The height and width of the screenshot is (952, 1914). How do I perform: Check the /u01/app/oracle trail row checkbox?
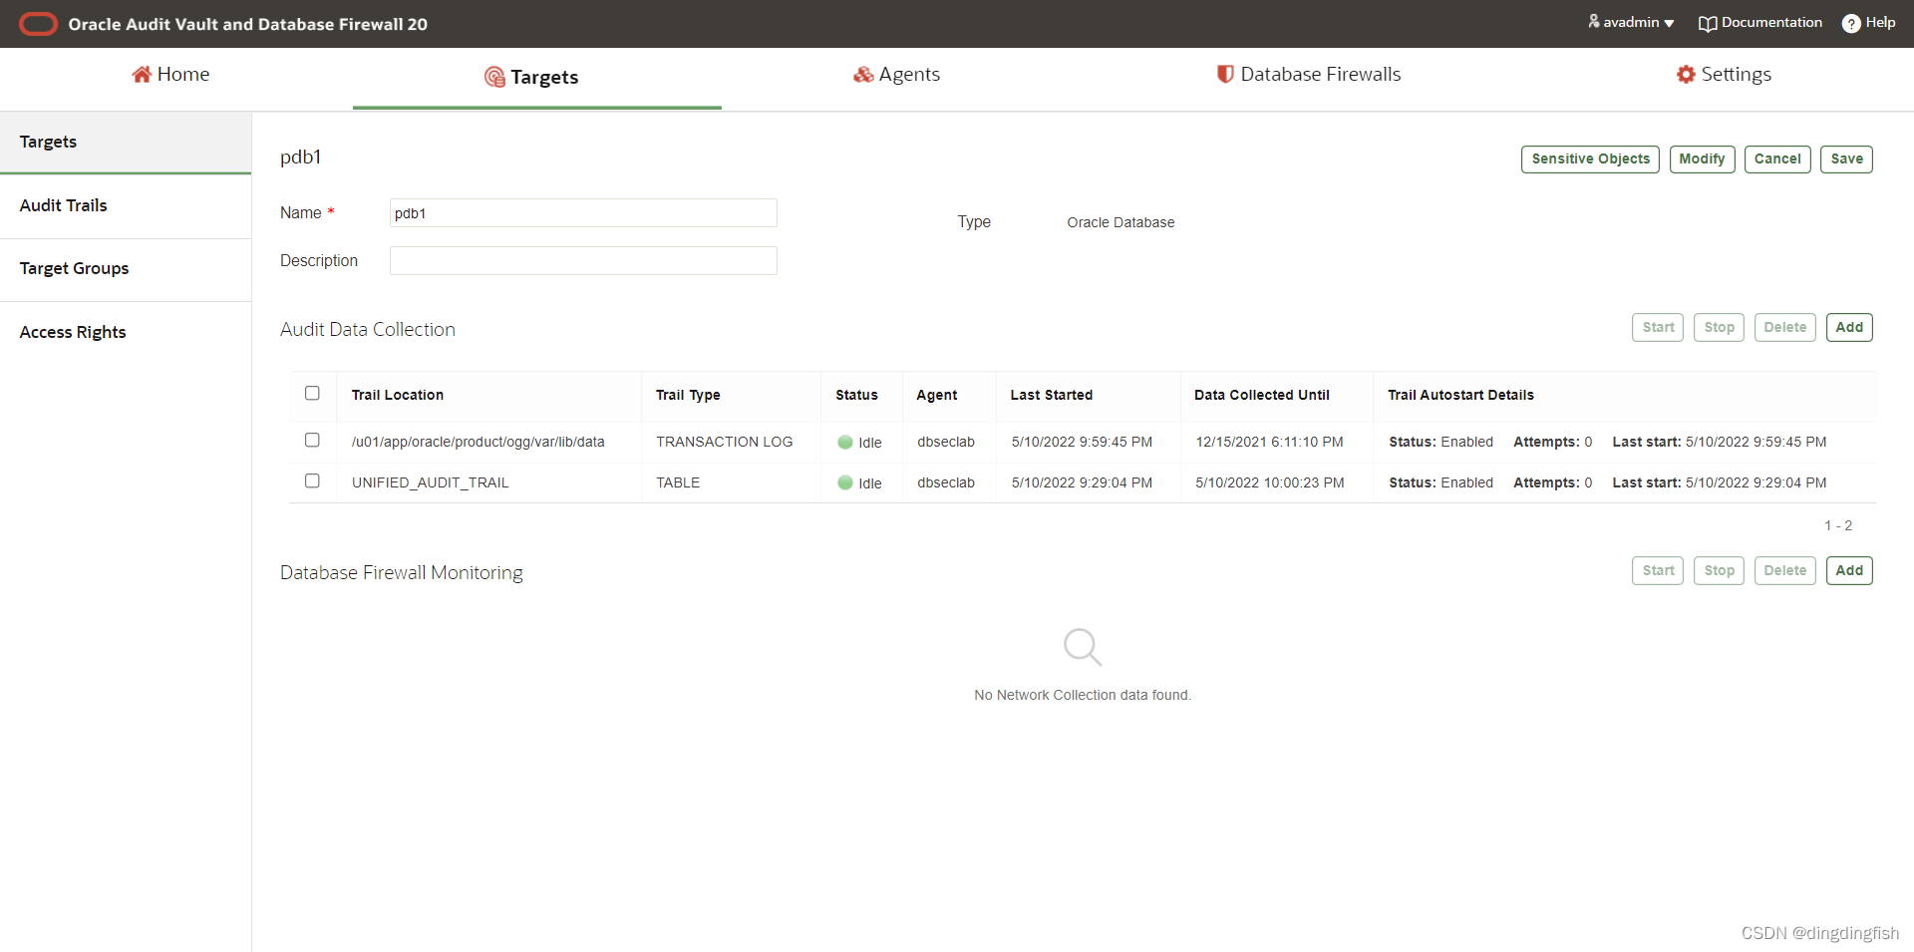[312, 440]
